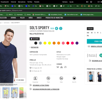This screenshot has height=99, width=102.
Task: Select the red color swatch
Action: [68, 43]
